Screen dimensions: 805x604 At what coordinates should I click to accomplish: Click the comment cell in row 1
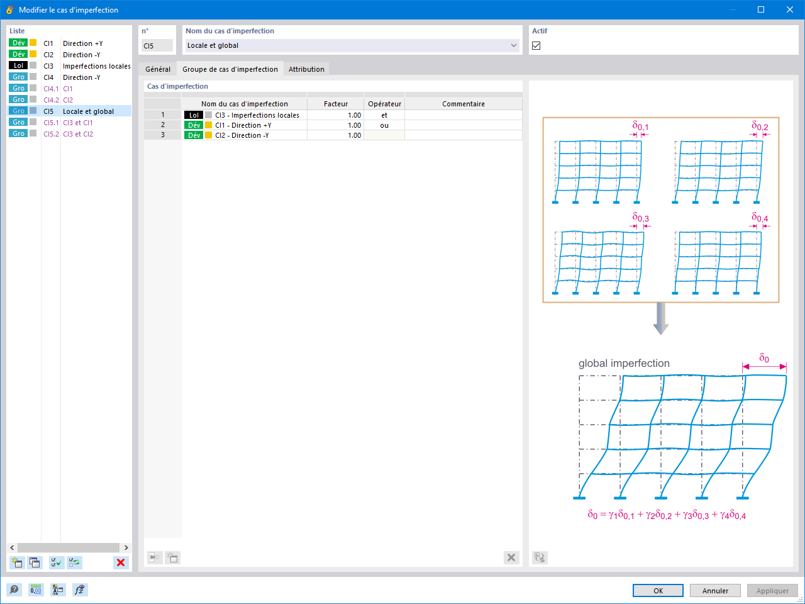[464, 115]
